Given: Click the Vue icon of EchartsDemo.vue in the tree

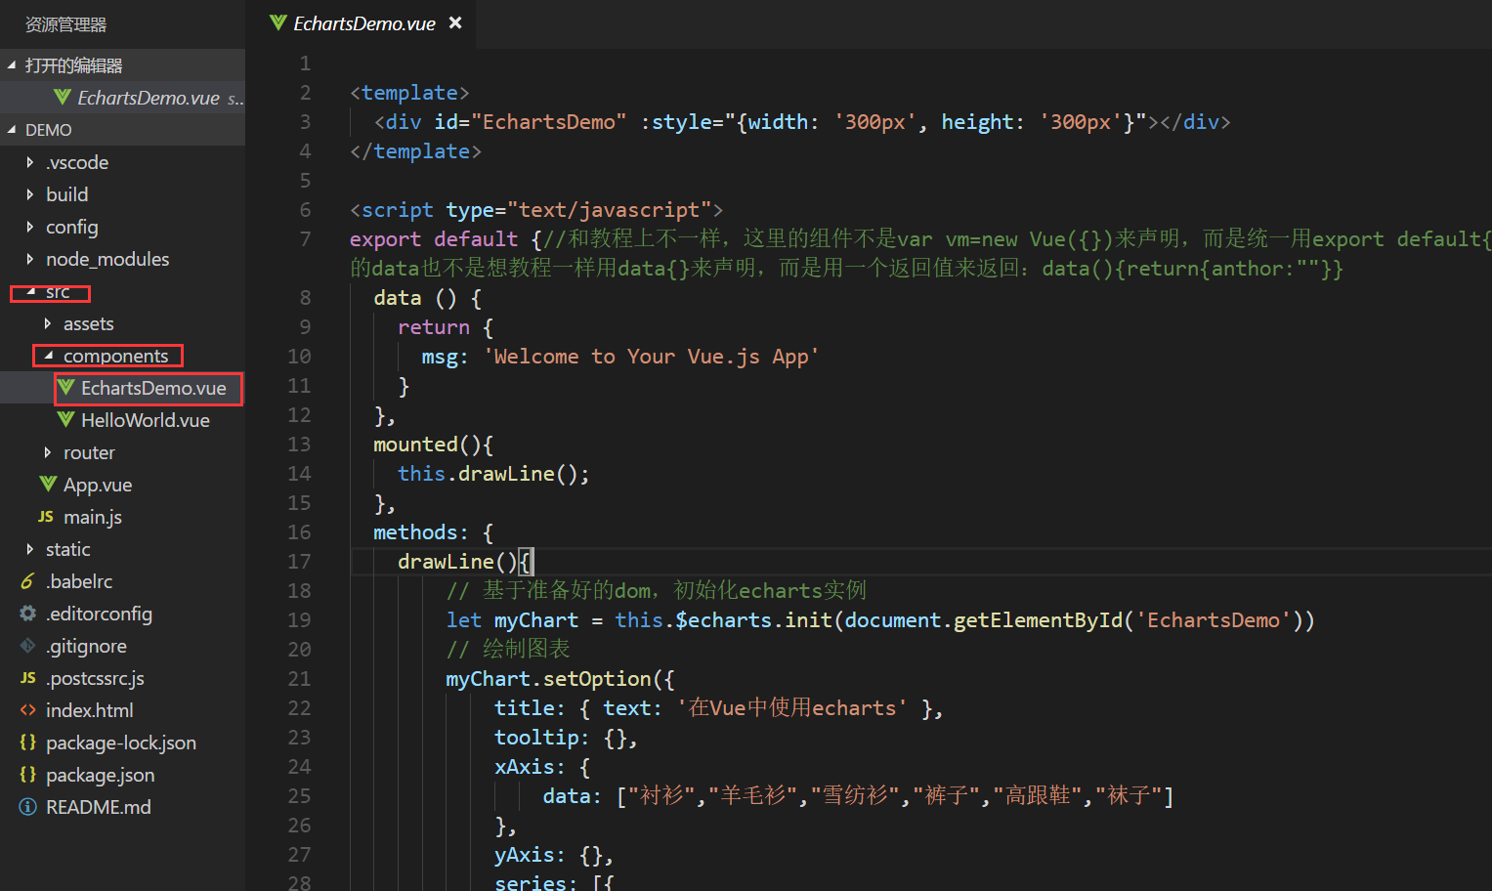Looking at the screenshot, I should 66,388.
